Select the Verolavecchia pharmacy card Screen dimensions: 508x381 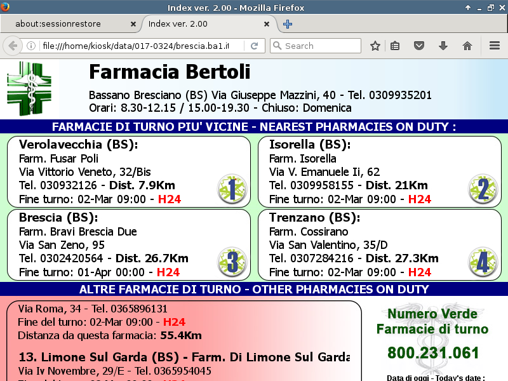pyautogui.click(x=128, y=171)
